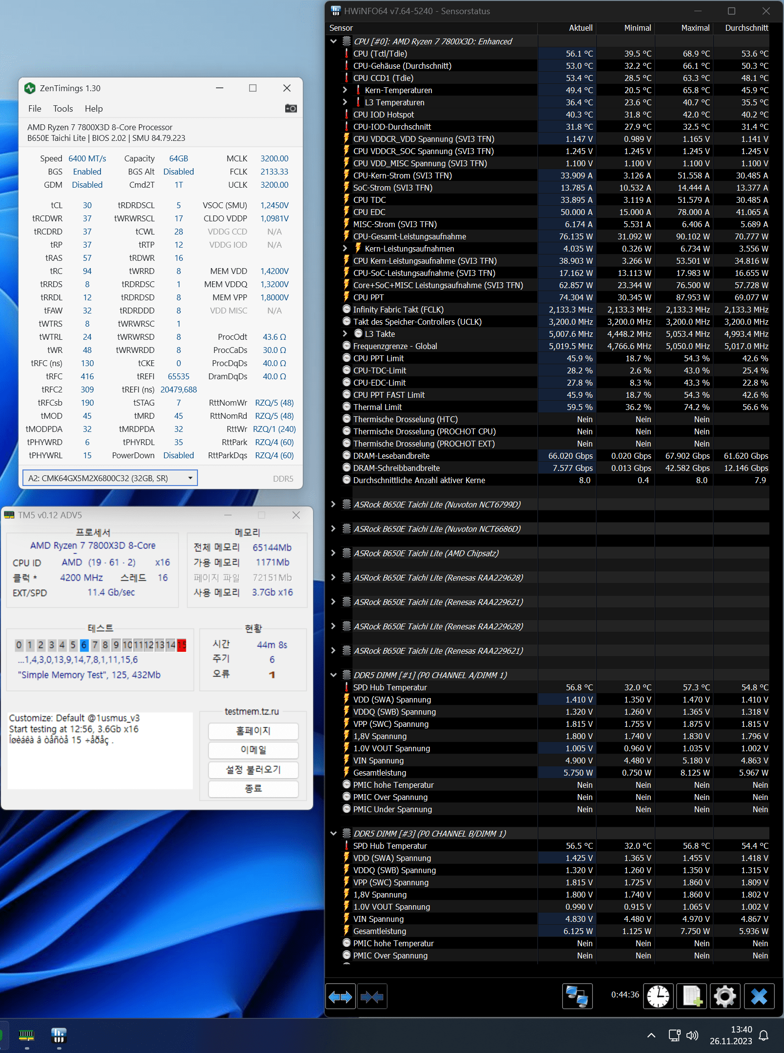Click the Speed value '6400 MT/s'

coord(87,158)
